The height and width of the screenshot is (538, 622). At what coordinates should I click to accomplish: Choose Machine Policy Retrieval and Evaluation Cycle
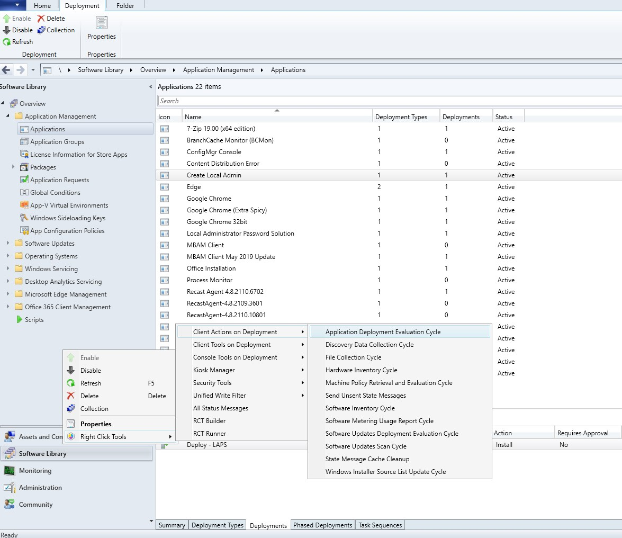point(389,383)
